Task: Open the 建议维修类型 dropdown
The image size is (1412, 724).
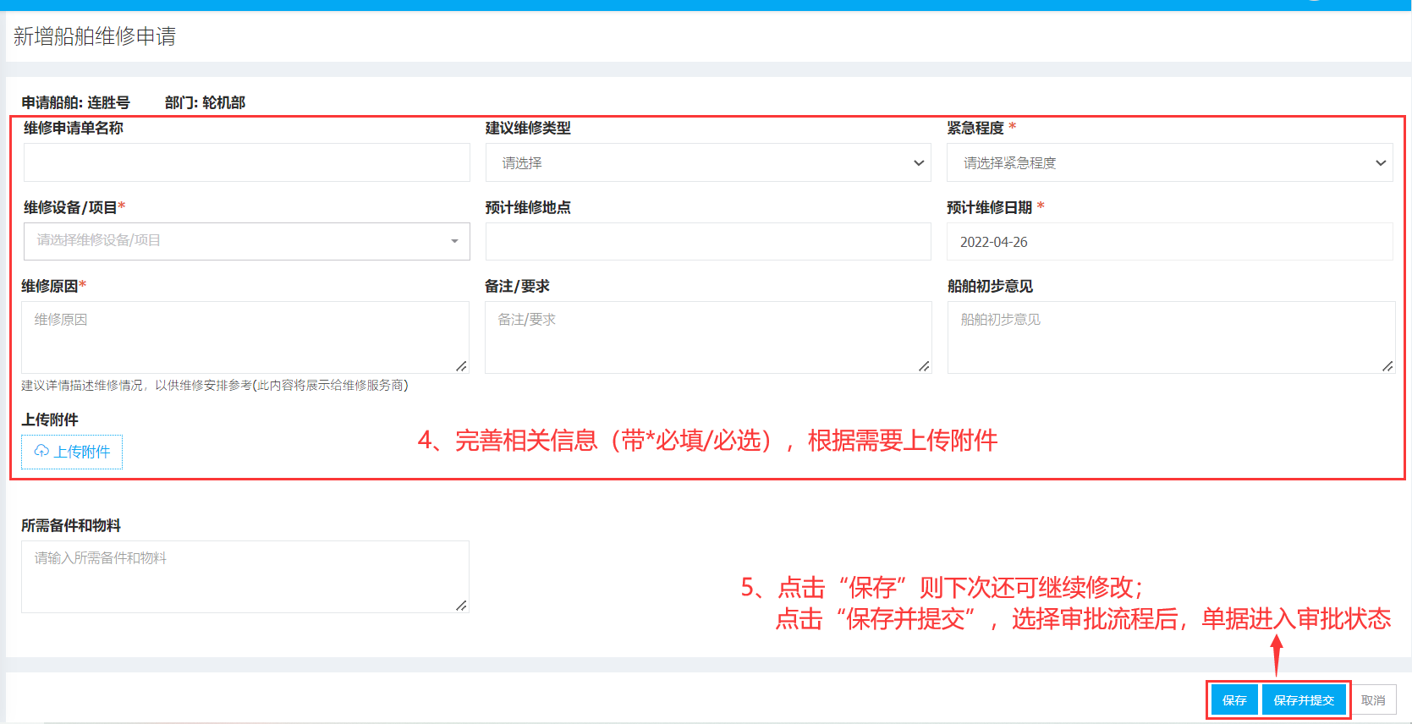Action: (x=708, y=162)
